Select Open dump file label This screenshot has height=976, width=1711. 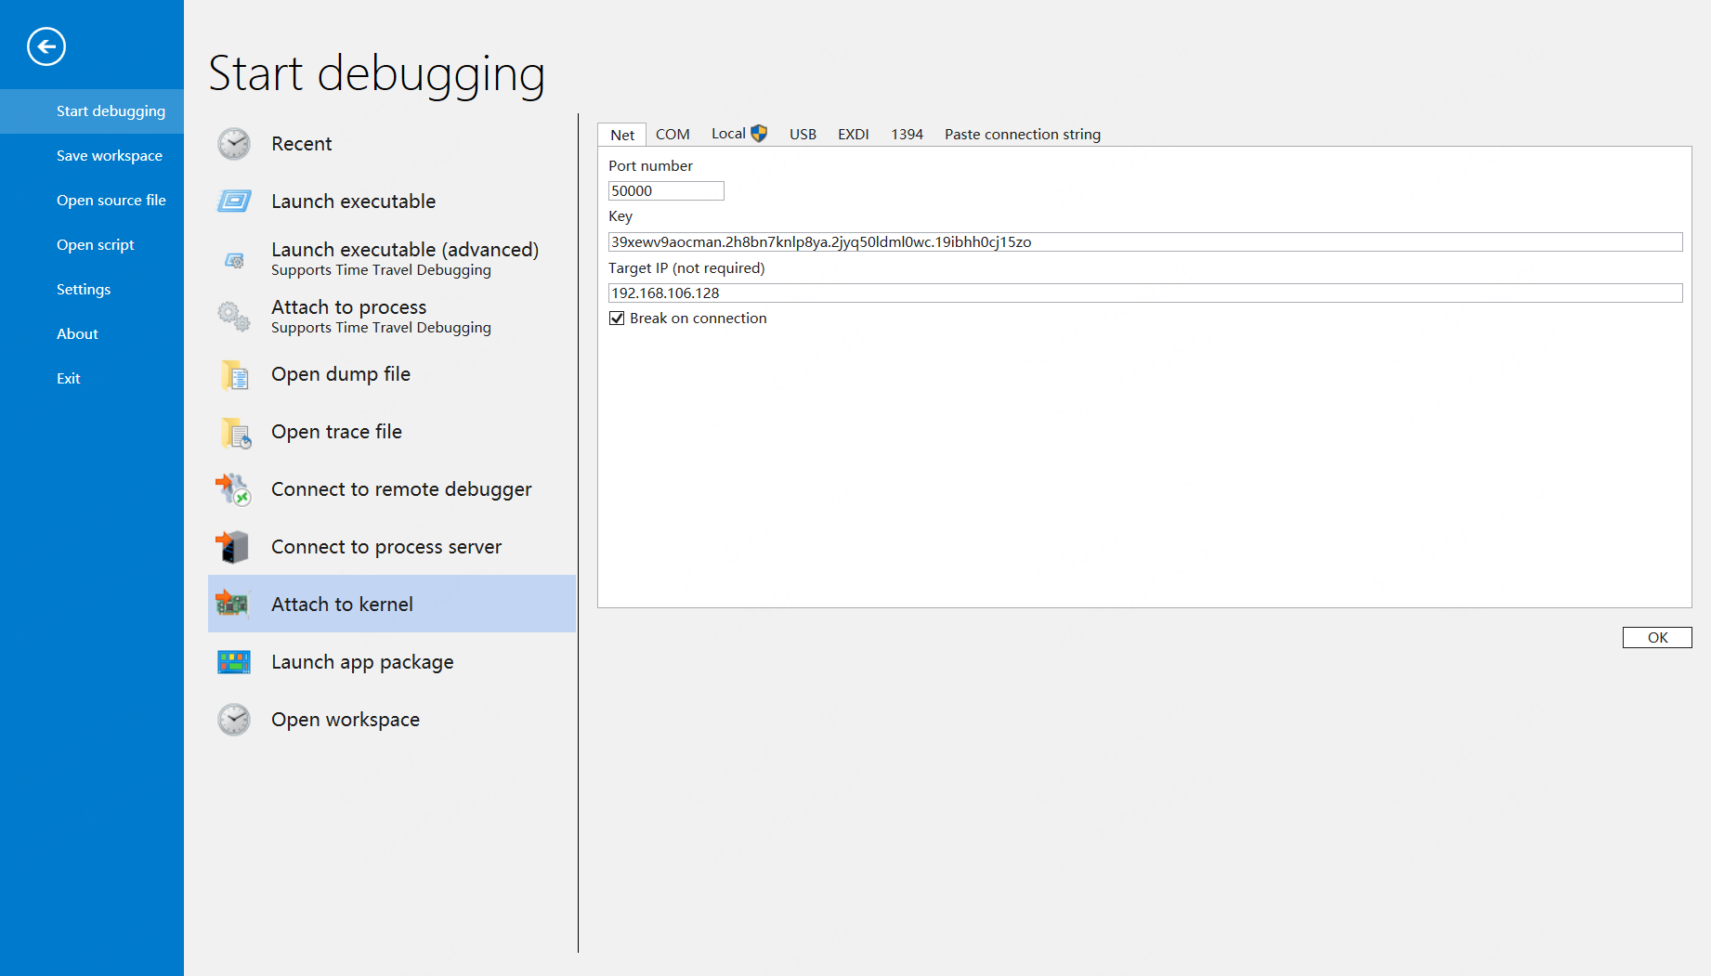click(341, 374)
